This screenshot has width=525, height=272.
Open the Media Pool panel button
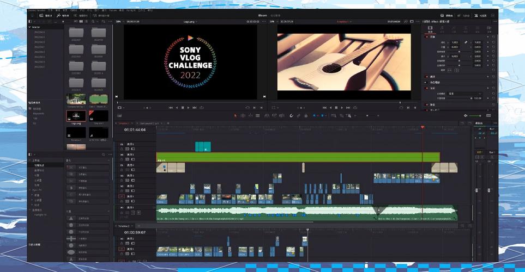pos(46,15)
